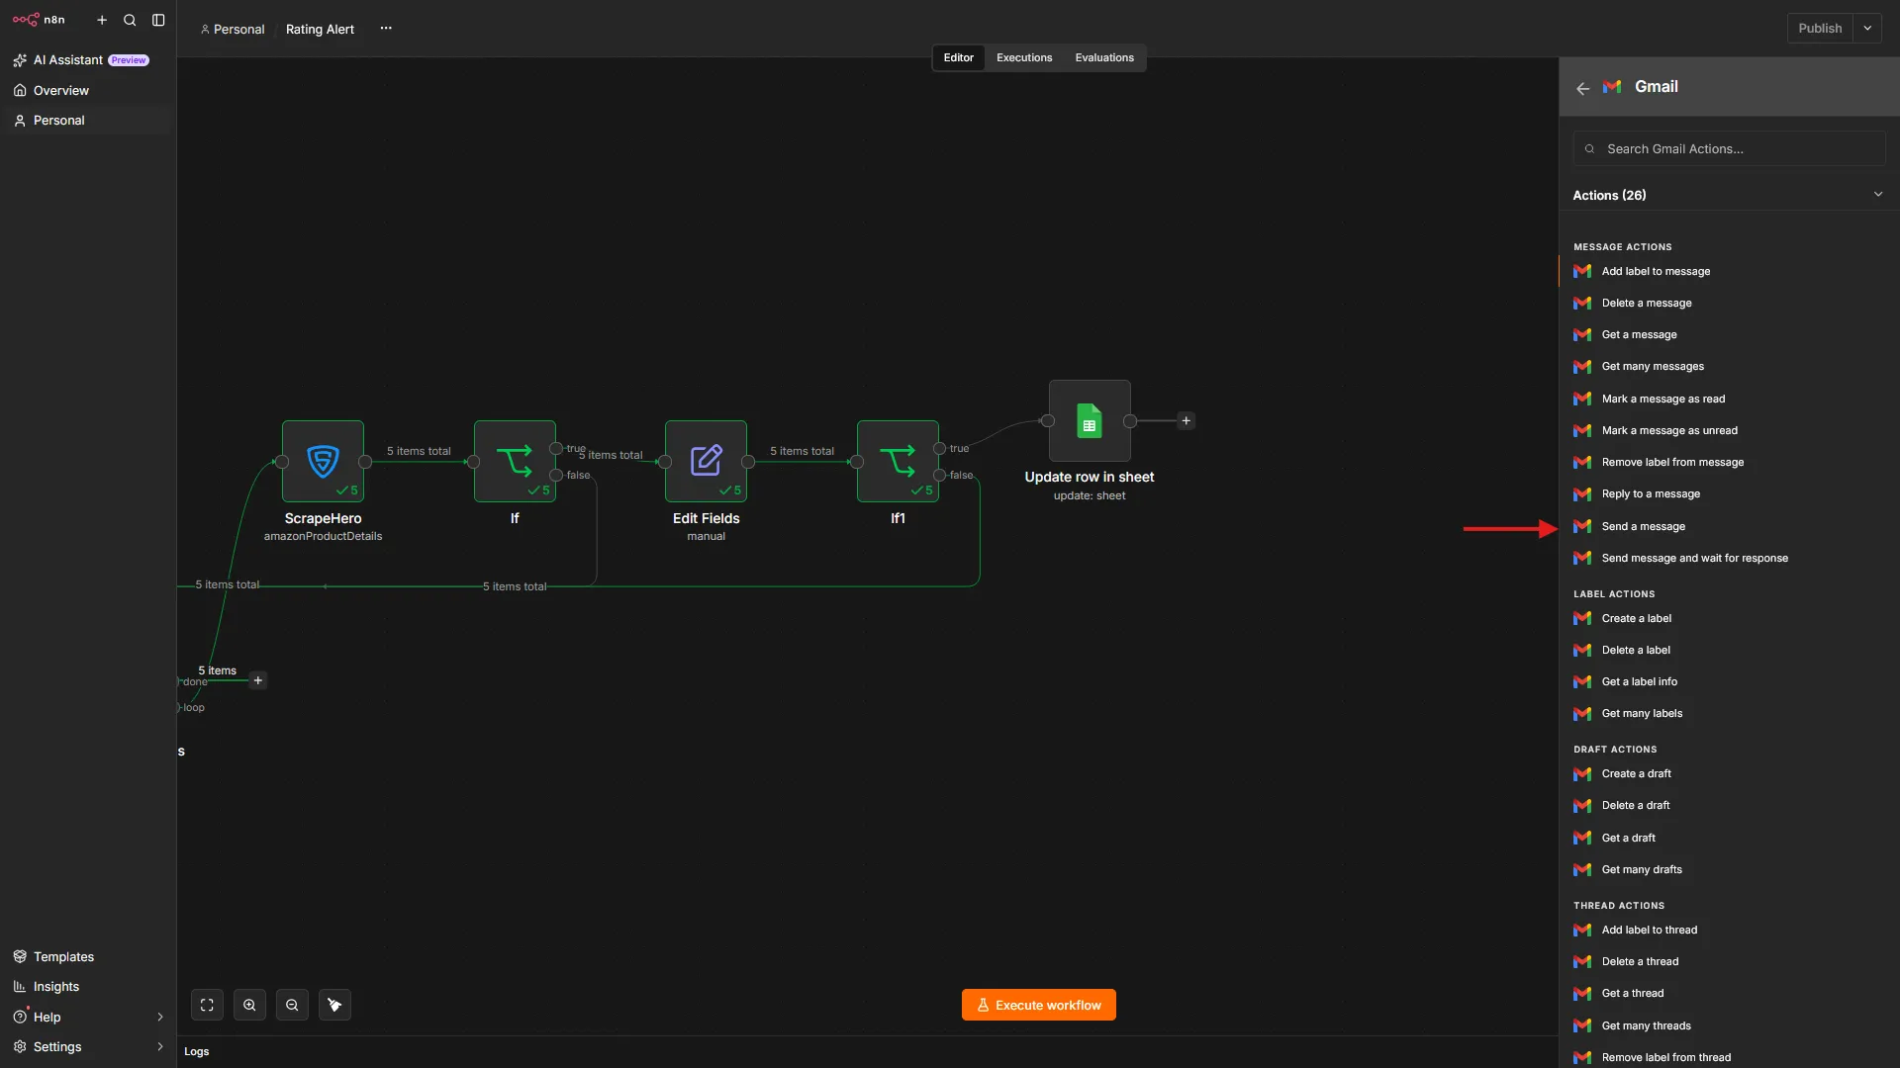This screenshot has width=1900, height=1068.
Task: Click the n8n logo icon
Action: [x=26, y=19]
